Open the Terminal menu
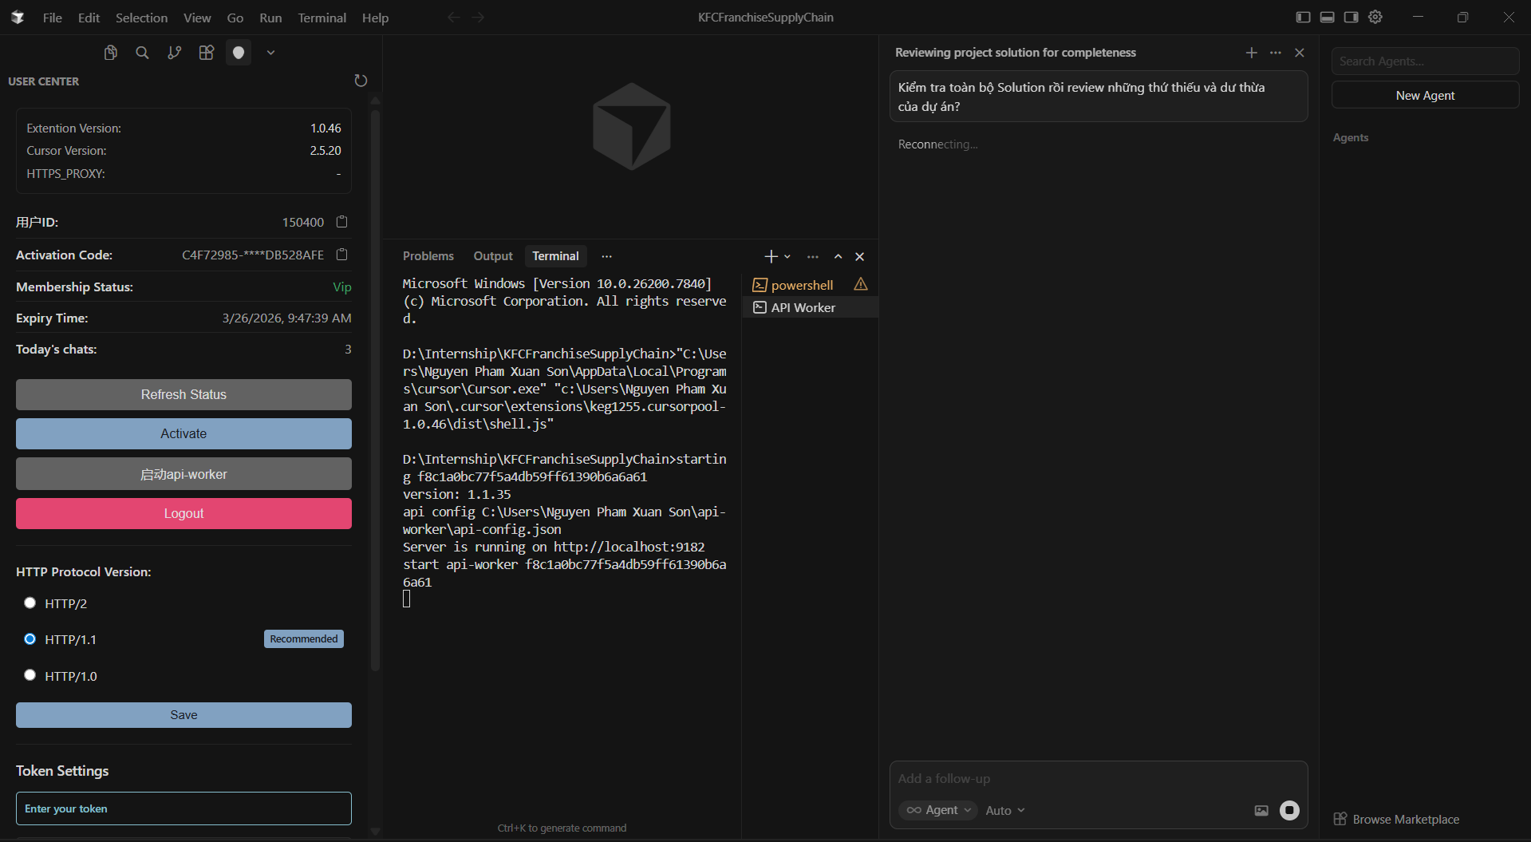The width and height of the screenshot is (1531, 842). (322, 18)
